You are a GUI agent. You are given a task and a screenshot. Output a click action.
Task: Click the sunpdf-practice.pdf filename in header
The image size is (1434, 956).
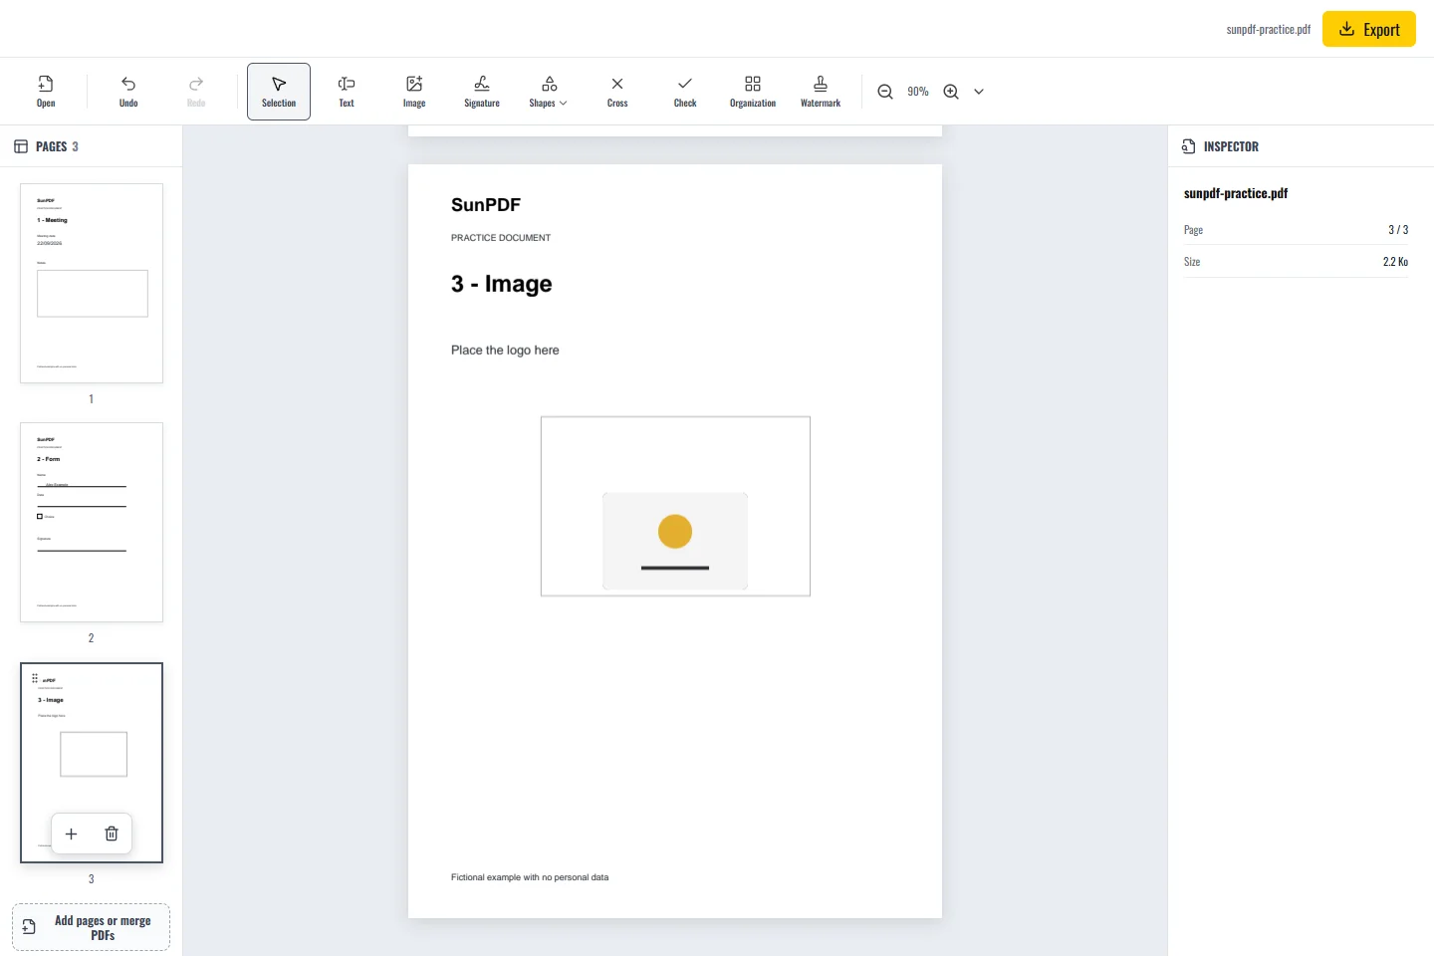click(x=1269, y=30)
